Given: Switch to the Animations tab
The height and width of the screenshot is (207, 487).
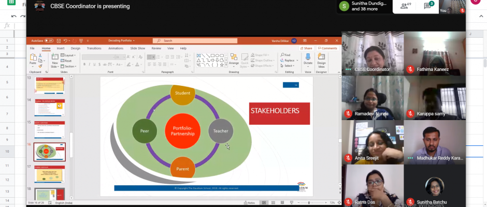Looking at the screenshot, I should tap(116, 49).
